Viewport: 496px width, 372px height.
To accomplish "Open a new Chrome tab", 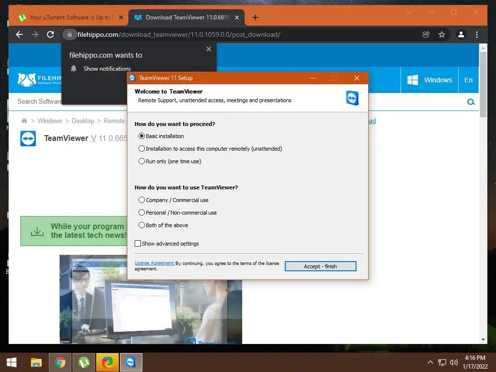I will 255,17.
